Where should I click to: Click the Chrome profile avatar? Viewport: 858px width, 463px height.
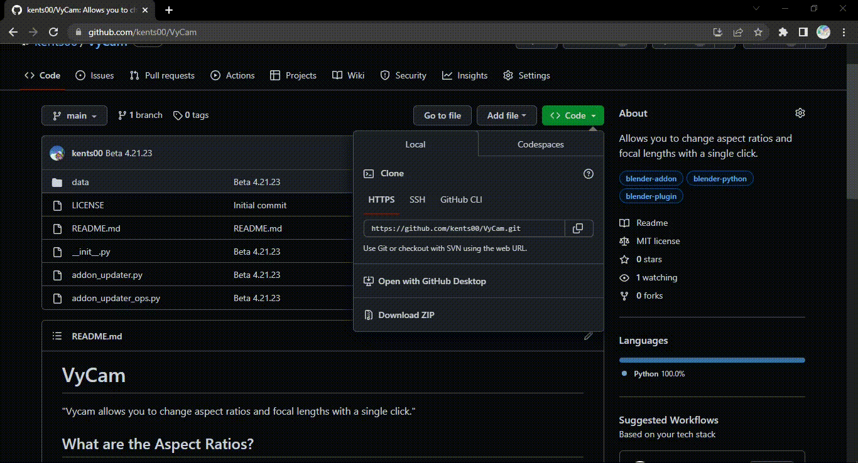(x=823, y=32)
